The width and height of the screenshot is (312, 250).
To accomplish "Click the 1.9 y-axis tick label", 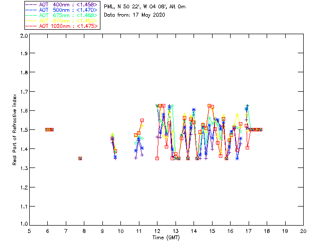I will 24,53.
